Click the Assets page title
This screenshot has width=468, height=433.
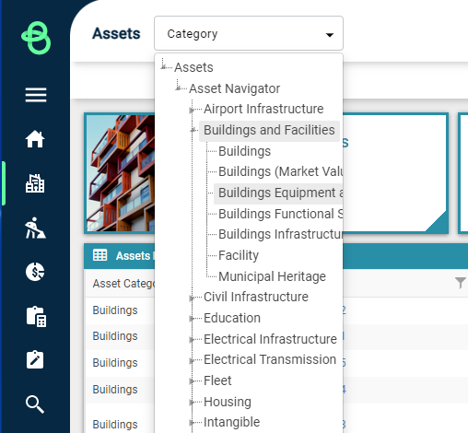click(x=116, y=33)
